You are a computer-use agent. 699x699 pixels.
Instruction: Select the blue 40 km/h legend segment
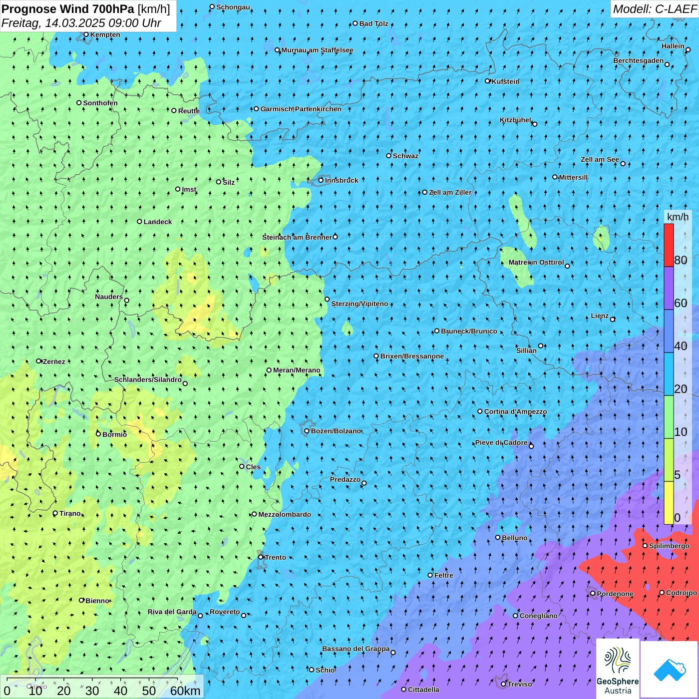(x=669, y=331)
